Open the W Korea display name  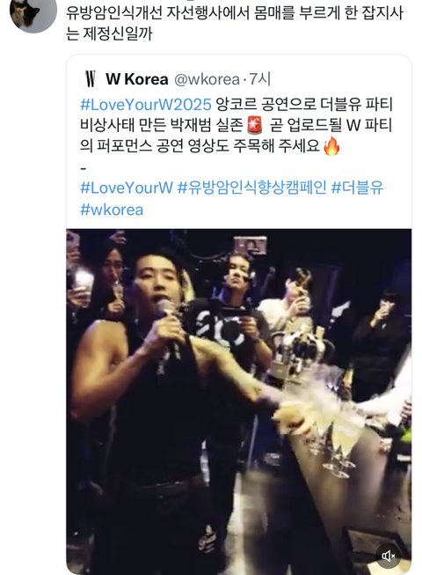(x=137, y=79)
